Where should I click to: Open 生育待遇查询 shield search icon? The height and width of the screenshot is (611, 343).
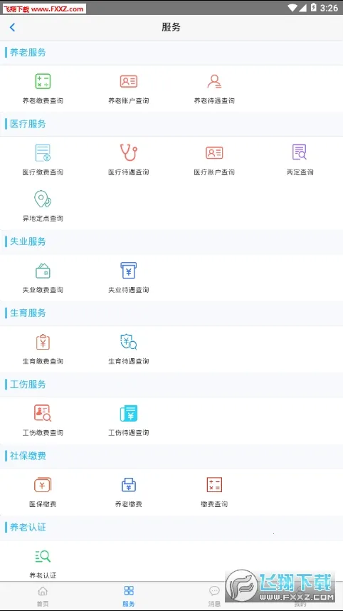tap(129, 342)
